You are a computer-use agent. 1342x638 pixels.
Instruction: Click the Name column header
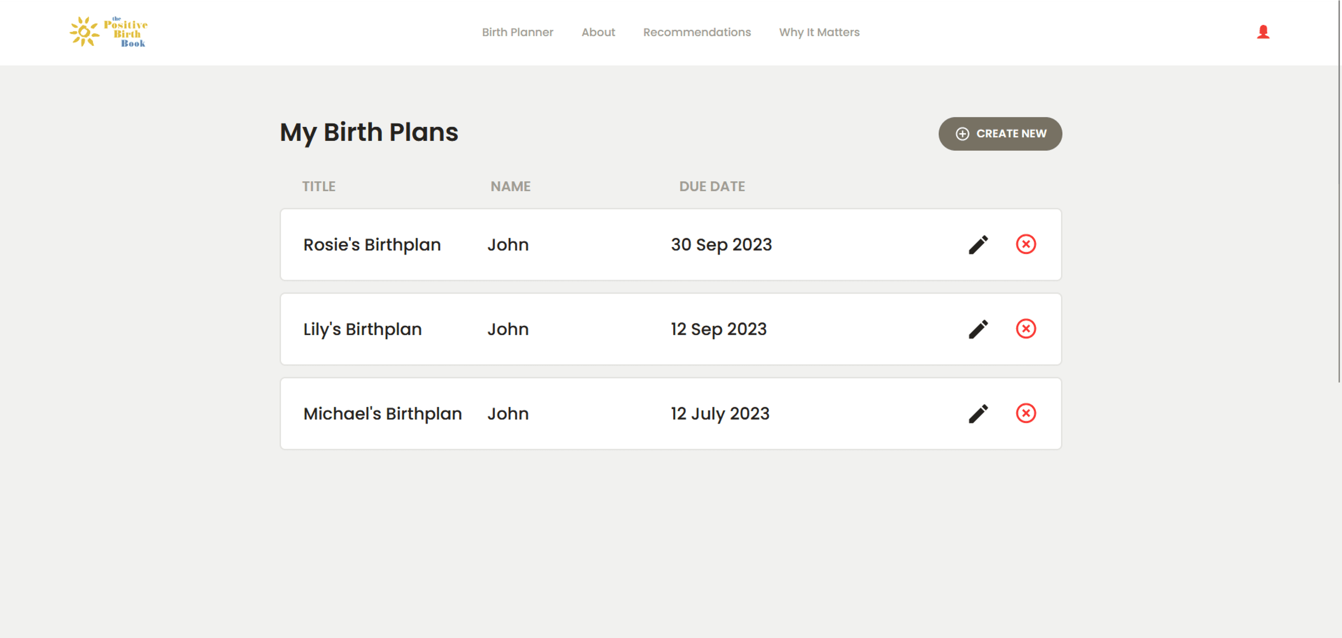[x=510, y=186]
